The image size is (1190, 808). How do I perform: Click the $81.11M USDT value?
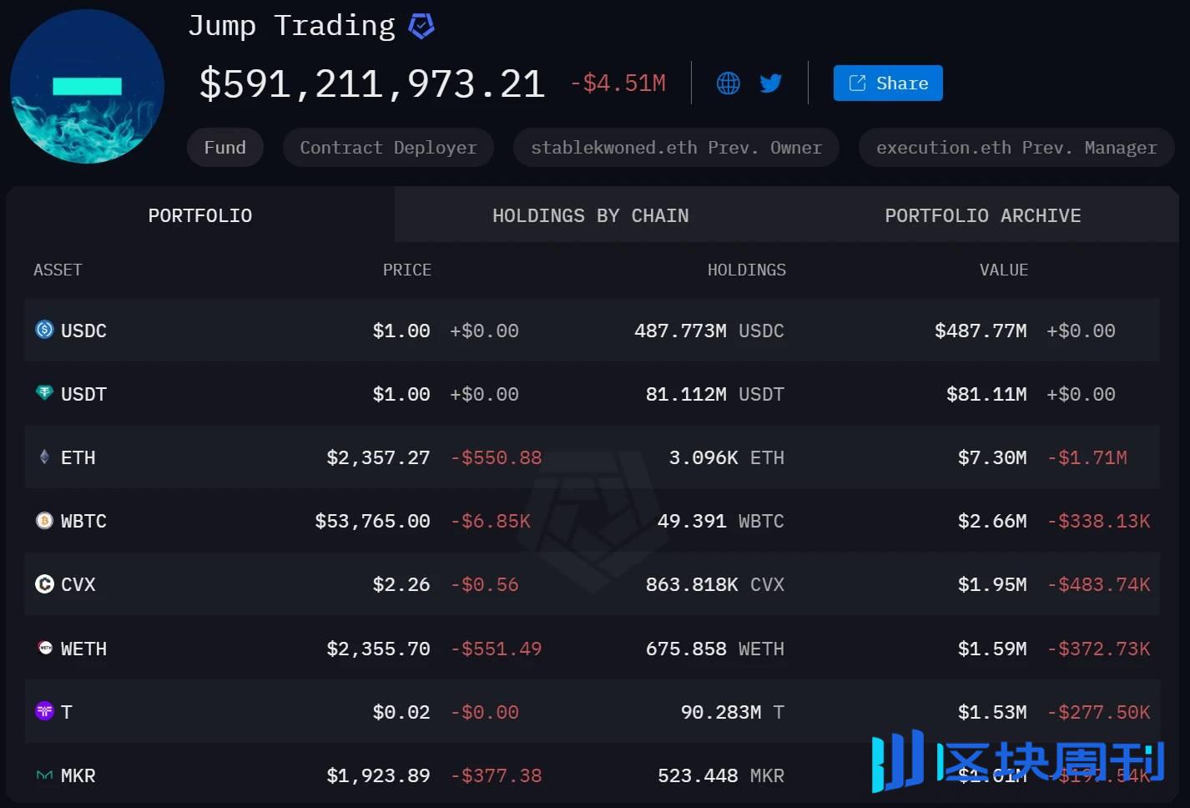tap(986, 394)
